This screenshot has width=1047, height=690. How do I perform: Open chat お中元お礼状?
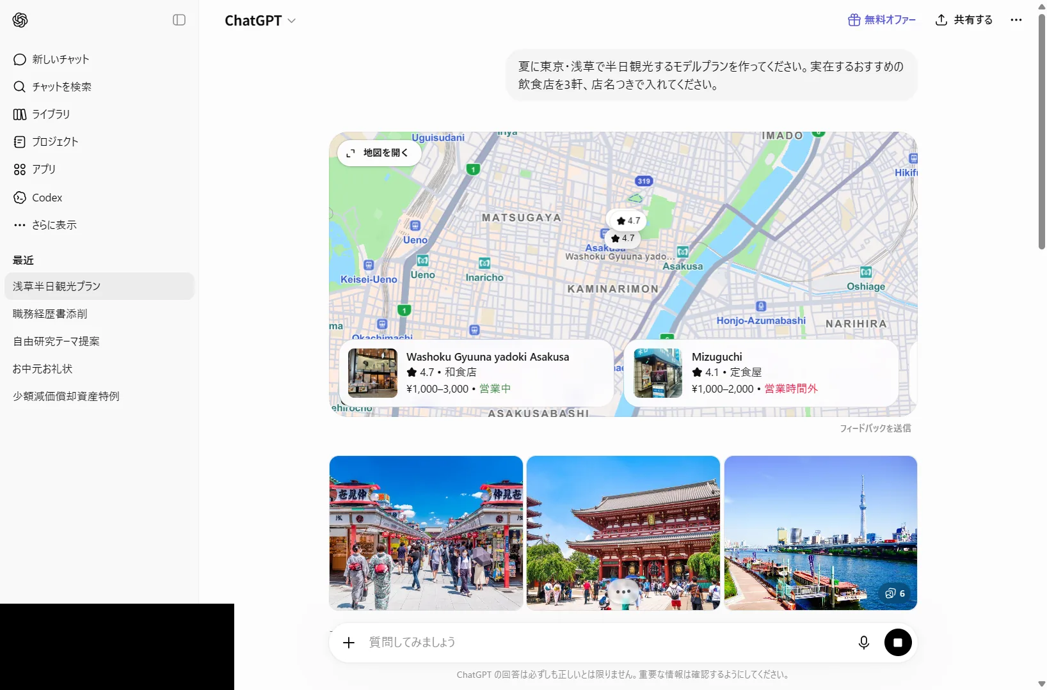99,369
